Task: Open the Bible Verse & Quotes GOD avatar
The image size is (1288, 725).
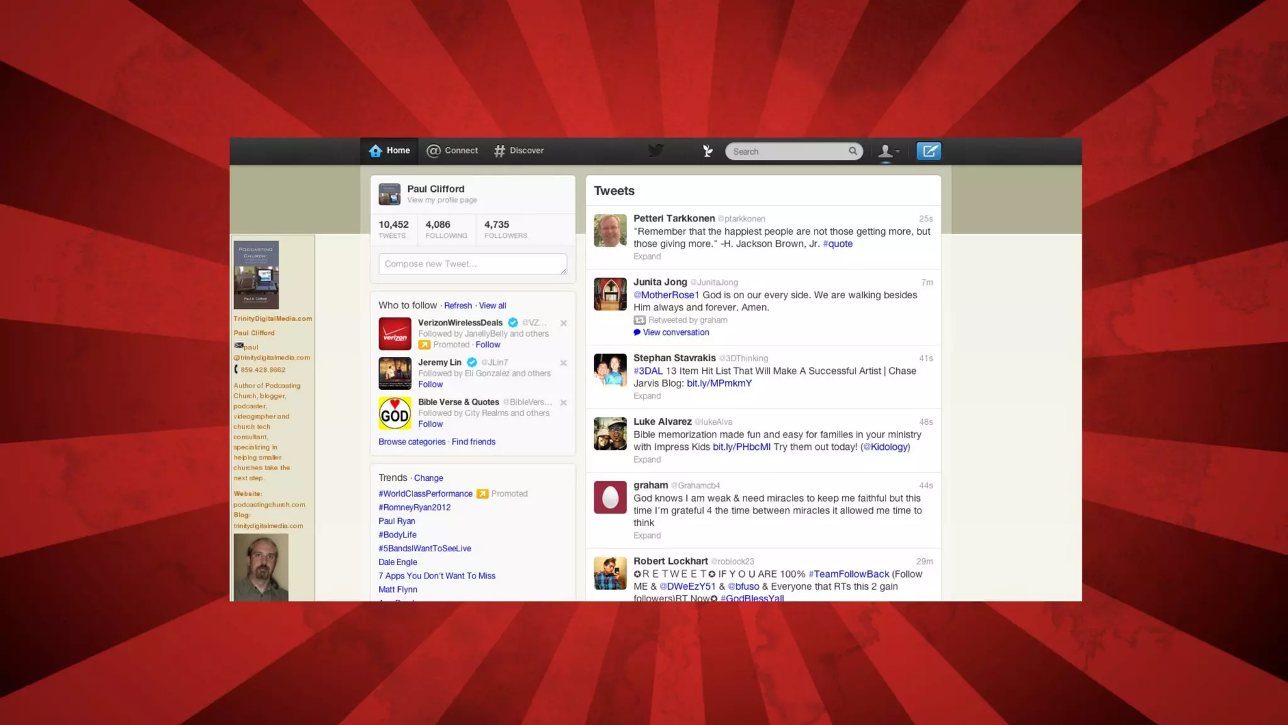Action: click(x=395, y=413)
